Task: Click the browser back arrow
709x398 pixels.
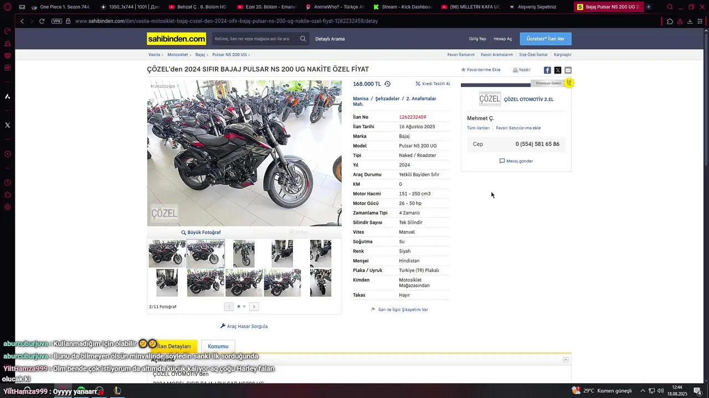Action: coord(22,21)
